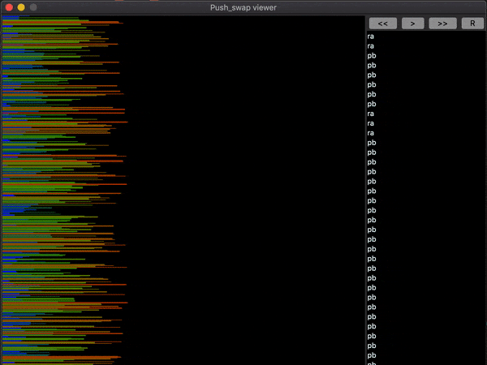Maximize the Push_swap viewer window

pos(33,6)
